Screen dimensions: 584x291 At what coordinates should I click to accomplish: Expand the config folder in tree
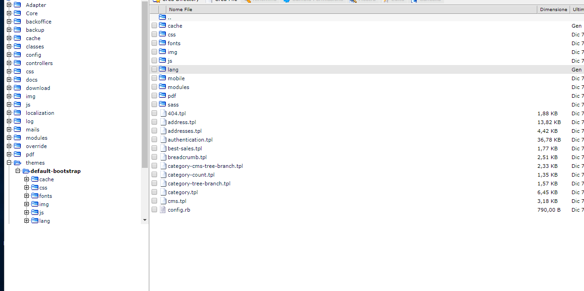[9, 54]
